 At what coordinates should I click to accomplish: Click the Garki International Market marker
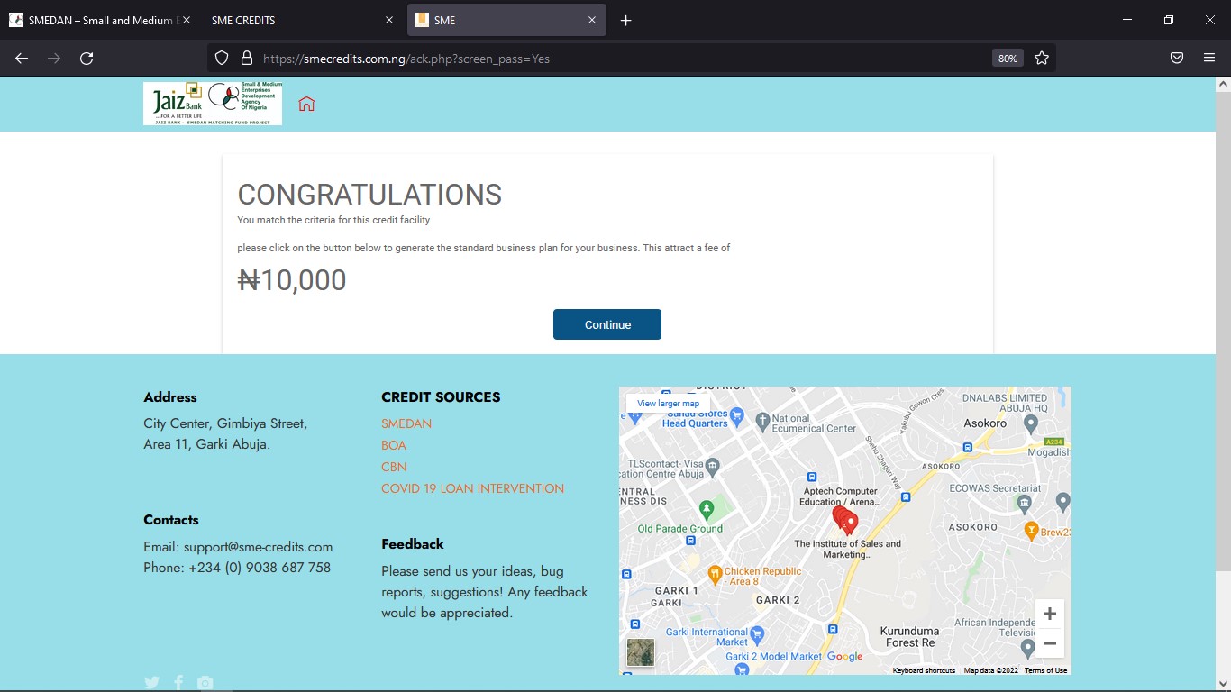click(757, 634)
